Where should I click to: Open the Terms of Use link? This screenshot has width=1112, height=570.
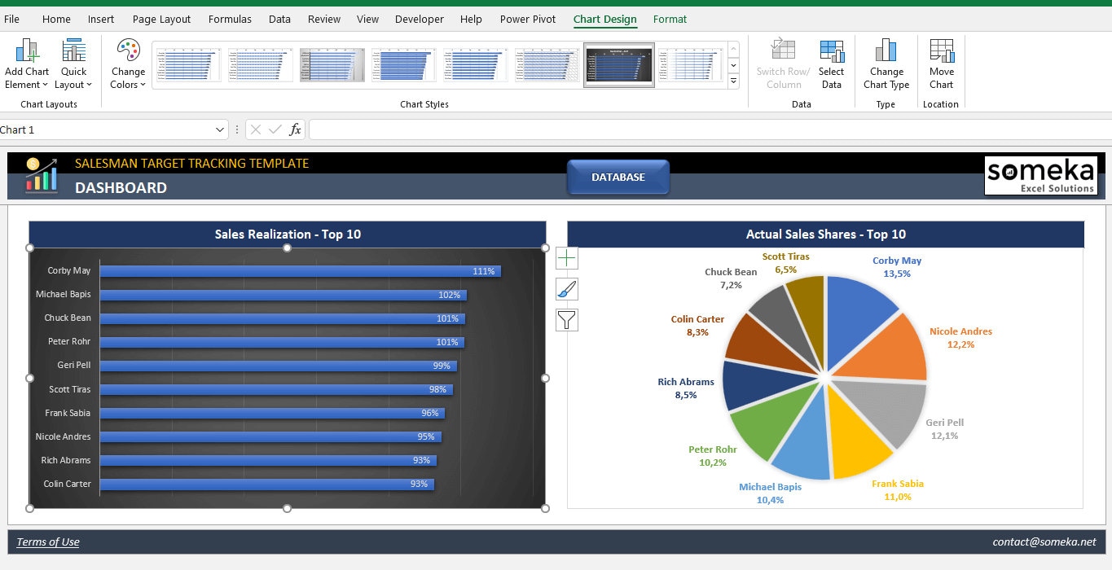coord(47,541)
